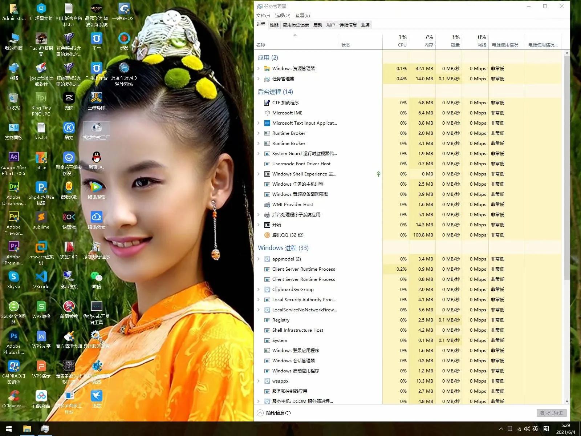Open the 腾讯QQ desktop icon
Viewport: 581px width, 436px height.
point(96,161)
